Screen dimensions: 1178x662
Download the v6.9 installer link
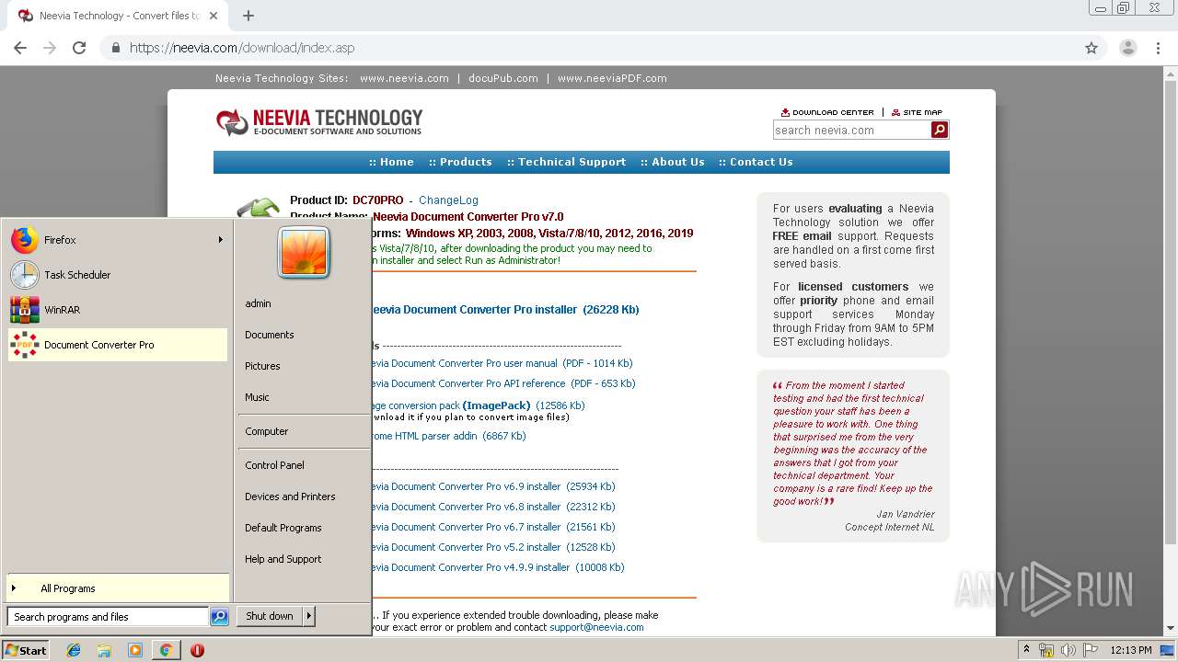493,486
